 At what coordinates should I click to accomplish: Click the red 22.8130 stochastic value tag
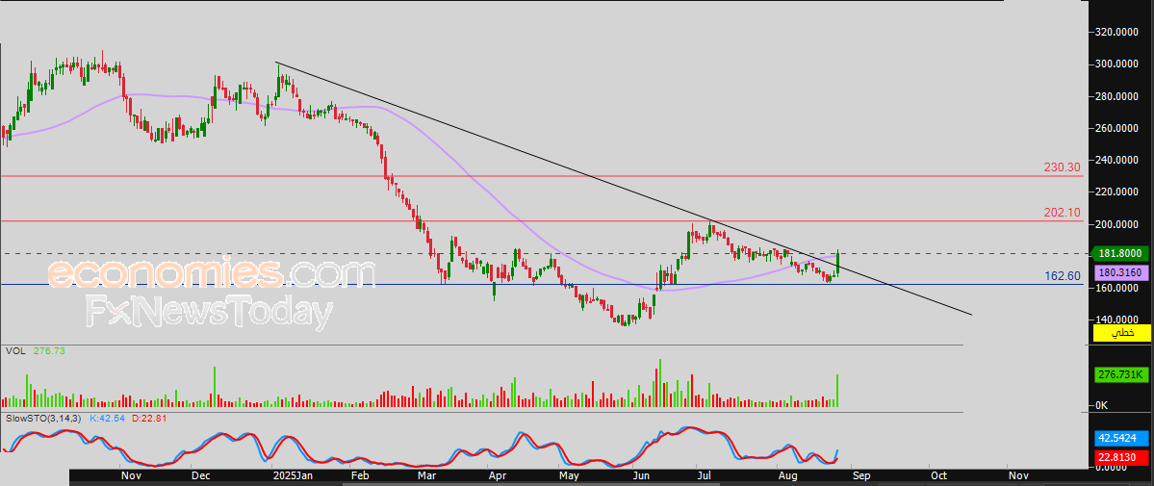pos(1123,458)
